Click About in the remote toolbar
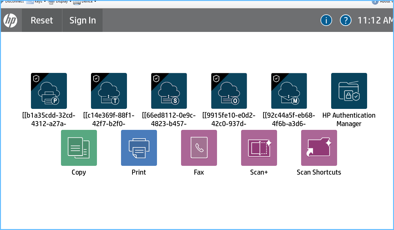Viewport: 394px width, 230px height. 382,2
